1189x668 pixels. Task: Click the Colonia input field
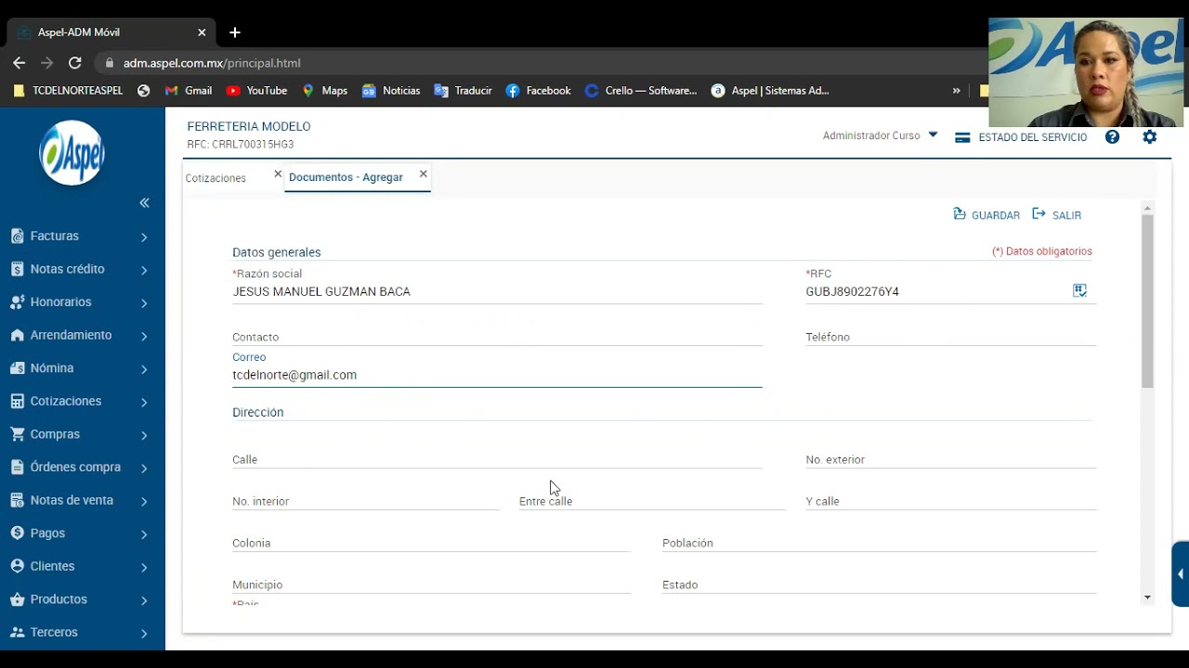click(x=431, y=543)
